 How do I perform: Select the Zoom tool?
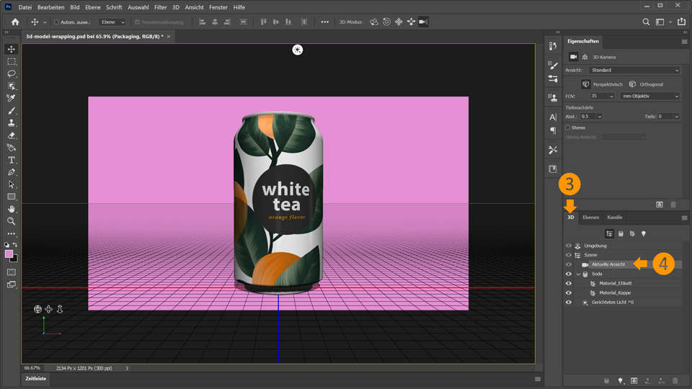point(11,221)
